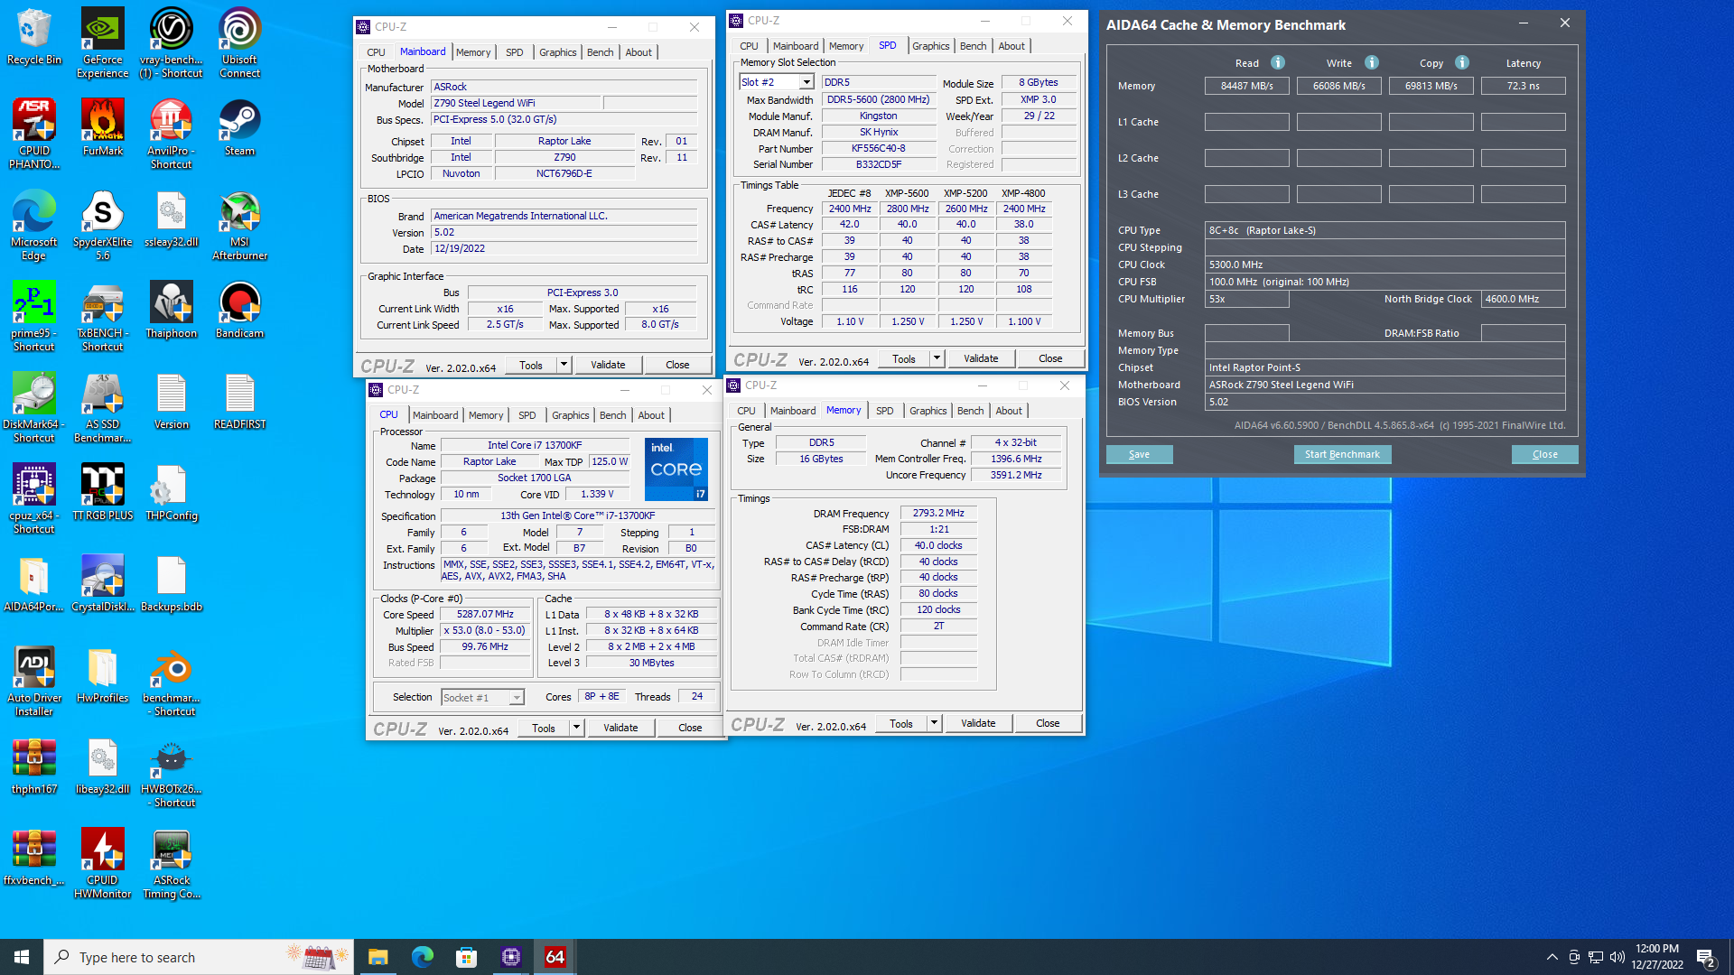Expand the Slot #2 memory slot dropdown

point(806,82)
